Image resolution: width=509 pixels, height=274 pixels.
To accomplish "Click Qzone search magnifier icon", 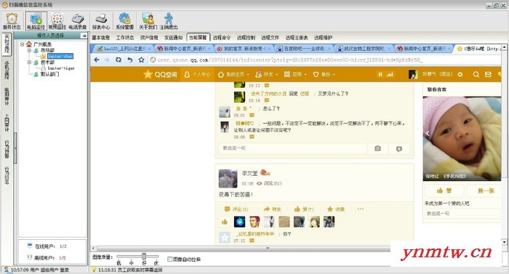I will click(476, 74).
